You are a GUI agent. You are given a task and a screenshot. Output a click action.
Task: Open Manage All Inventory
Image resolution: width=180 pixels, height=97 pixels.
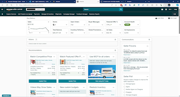pos(48,14)
